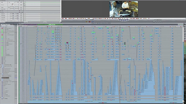
Task: Add a keyframe for Aspect Ratio
Action: pos(21,21)
